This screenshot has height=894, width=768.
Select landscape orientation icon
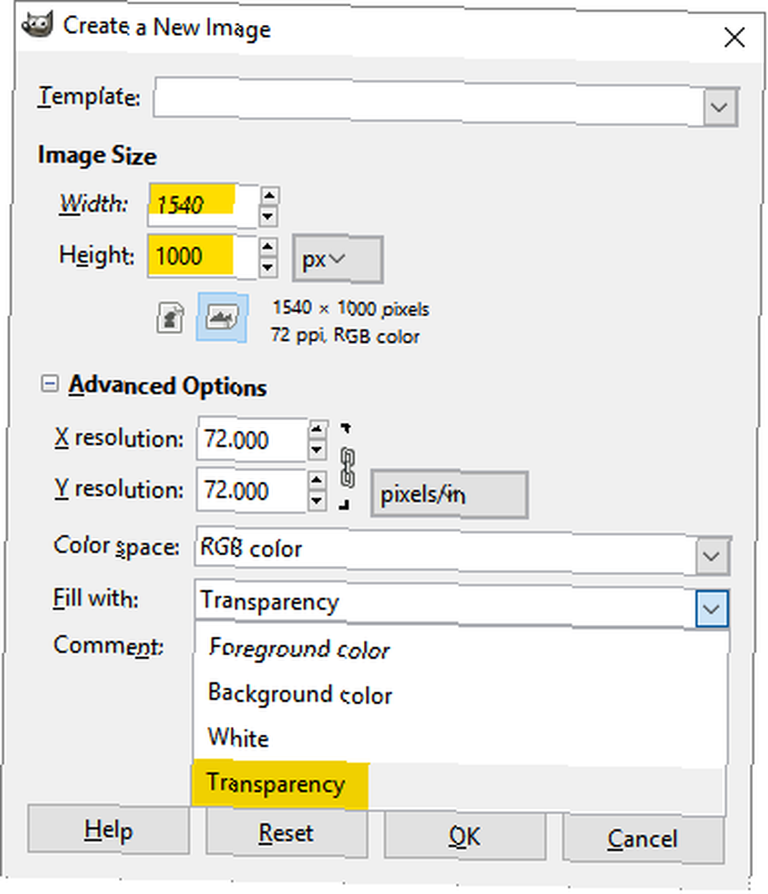tap(222, 317)
